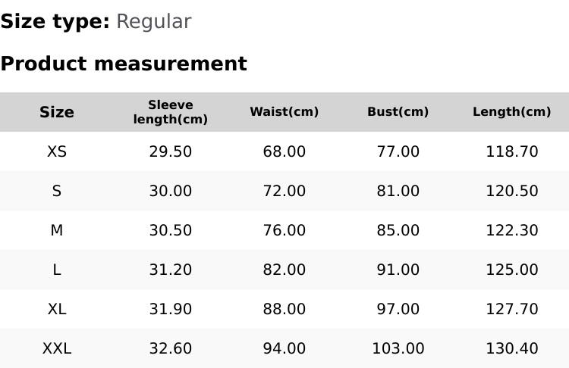Select the Bust(cm) column header
569x368 pixels.
[x=398, y=112]
